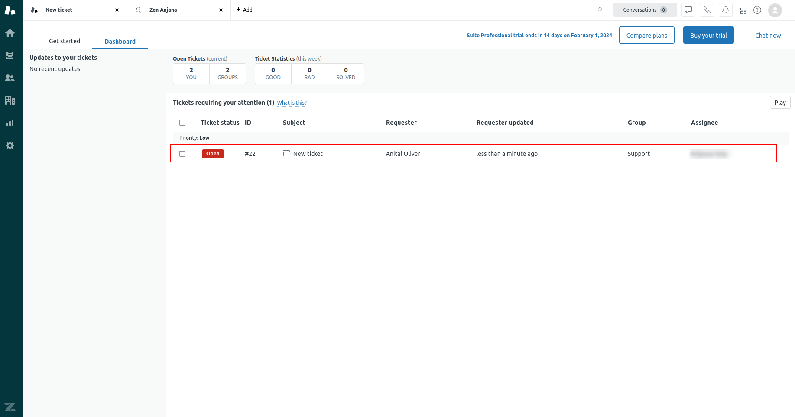Open the Home icon in sidebar

(10, 33)
